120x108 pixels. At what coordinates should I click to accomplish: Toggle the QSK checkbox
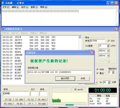[109, 41]
